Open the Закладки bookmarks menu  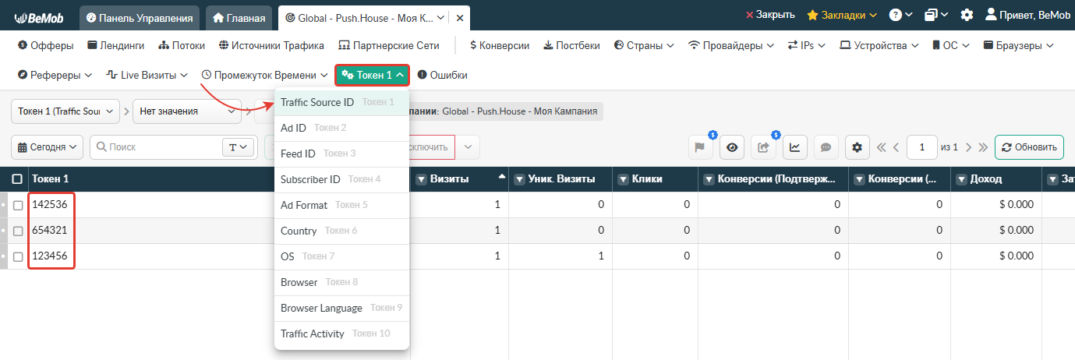[x=842, y=15]
